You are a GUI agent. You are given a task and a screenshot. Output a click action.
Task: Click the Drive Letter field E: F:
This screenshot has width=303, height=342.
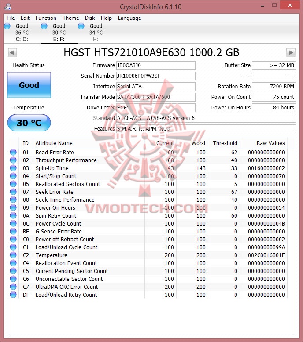coord(156,108)
